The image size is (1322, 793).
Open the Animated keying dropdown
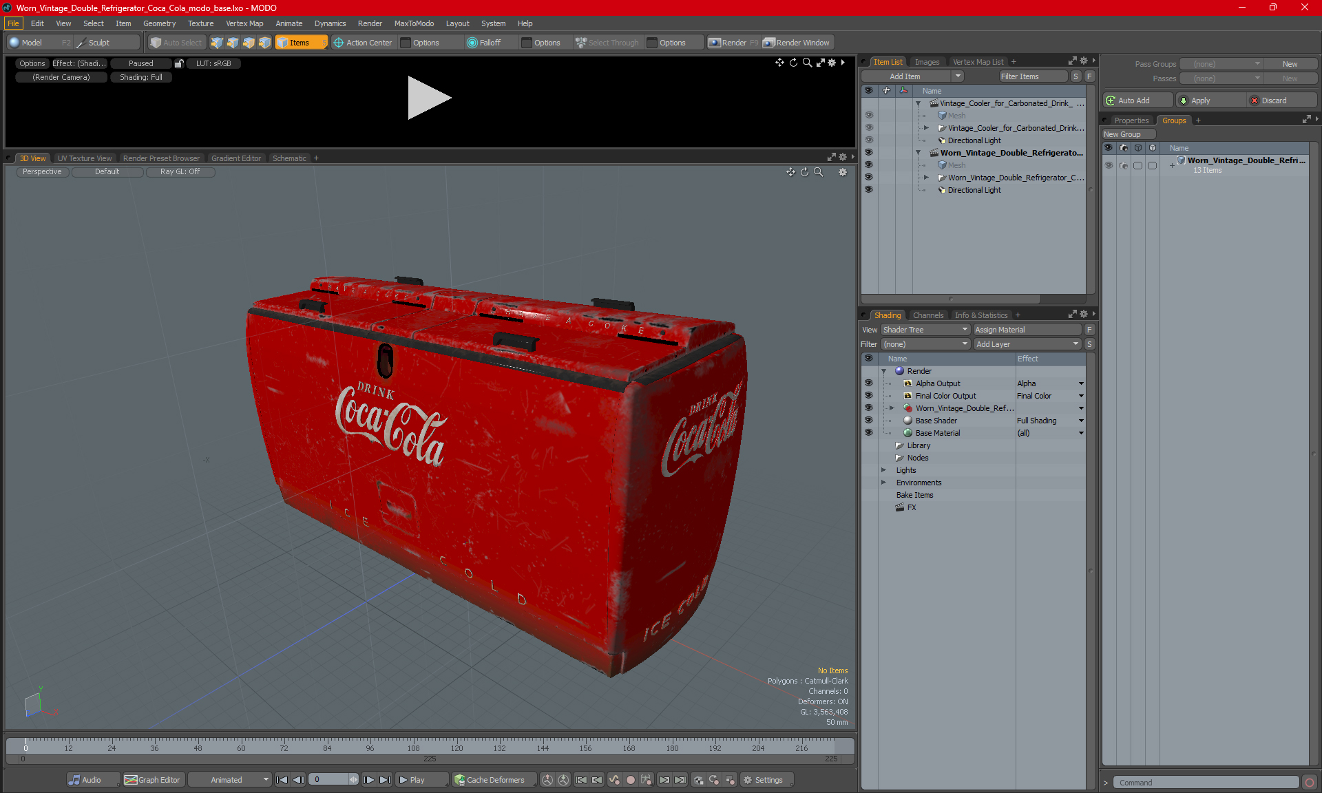click(x=230, y=780)
